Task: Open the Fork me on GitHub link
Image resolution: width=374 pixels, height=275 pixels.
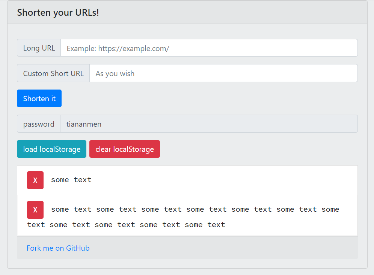Action: click(58, 248)
